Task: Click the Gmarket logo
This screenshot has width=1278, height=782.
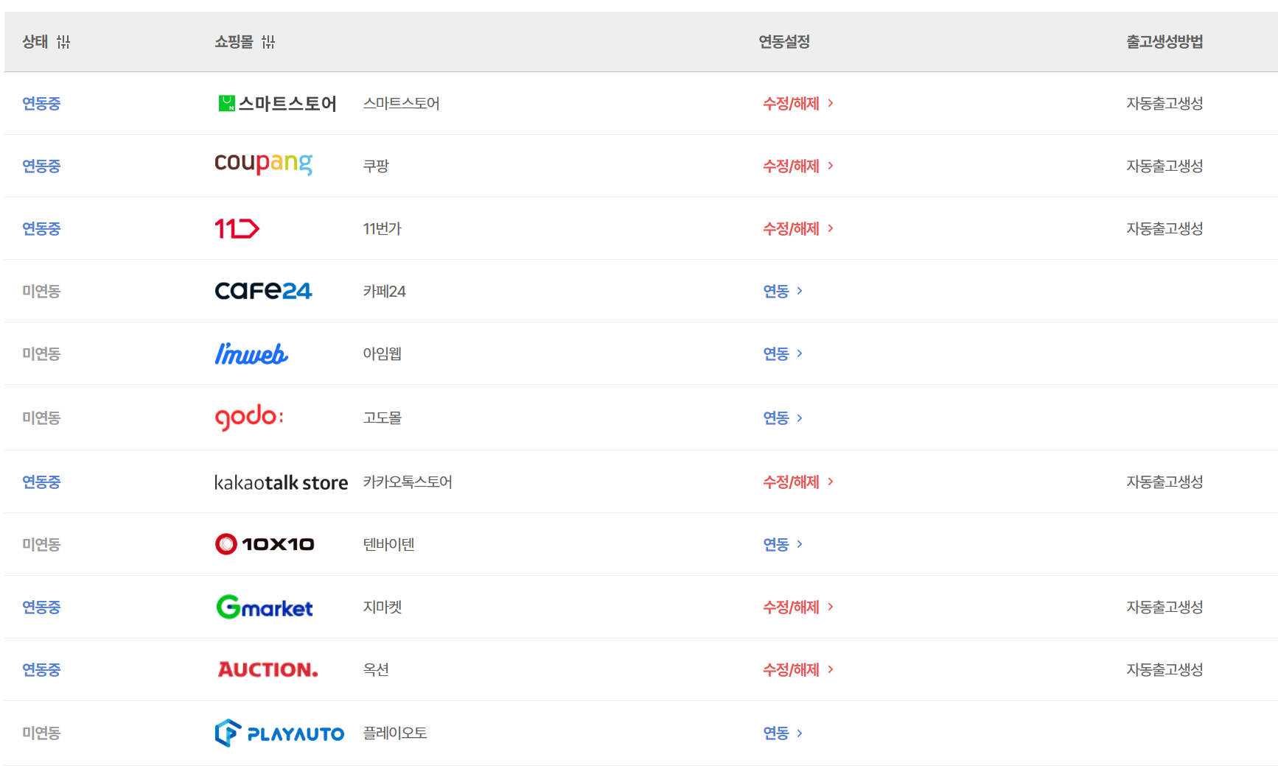Action: coord(265,607)
